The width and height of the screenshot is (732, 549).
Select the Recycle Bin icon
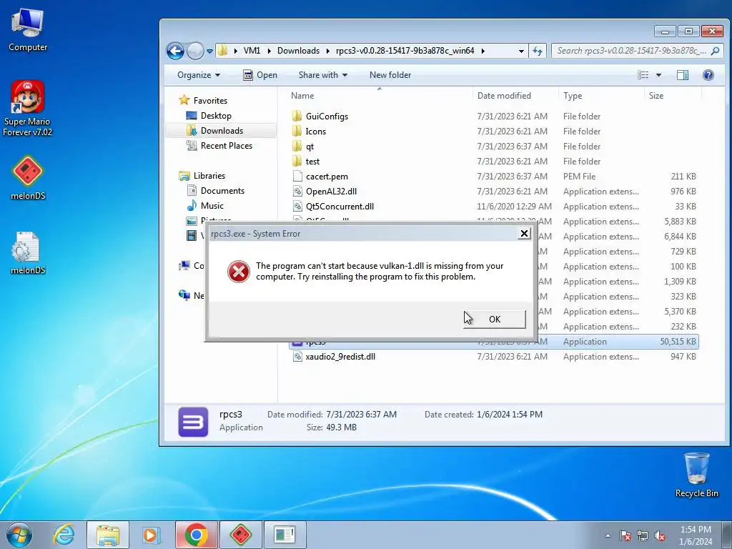pos(696,475)
